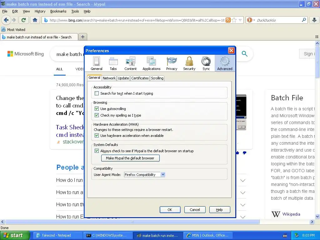Click the list all tabs icon
Viewport: 320px width, 240px height.
click(x=317, y=37)
